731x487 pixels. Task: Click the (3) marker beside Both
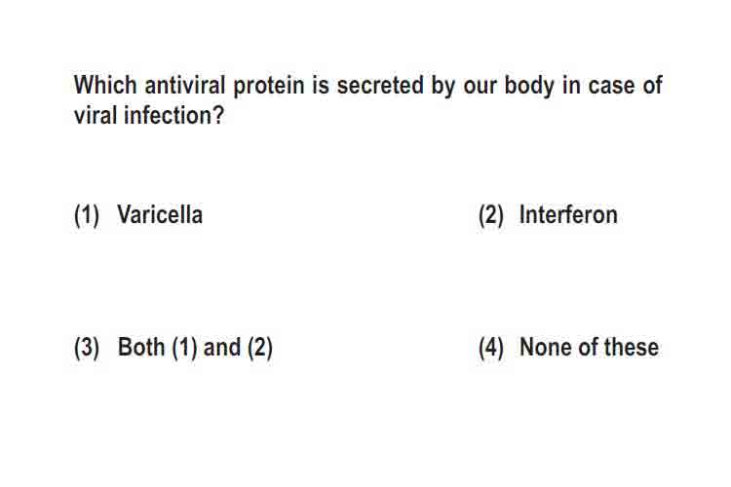pos(87,348)
